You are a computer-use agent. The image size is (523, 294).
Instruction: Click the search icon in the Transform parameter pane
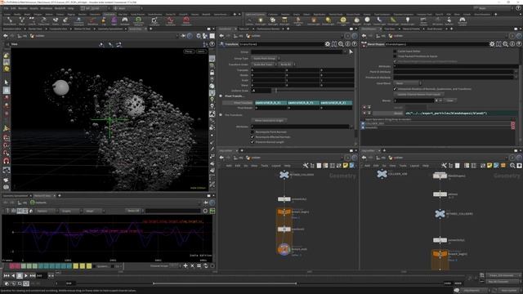click(341, 44)
